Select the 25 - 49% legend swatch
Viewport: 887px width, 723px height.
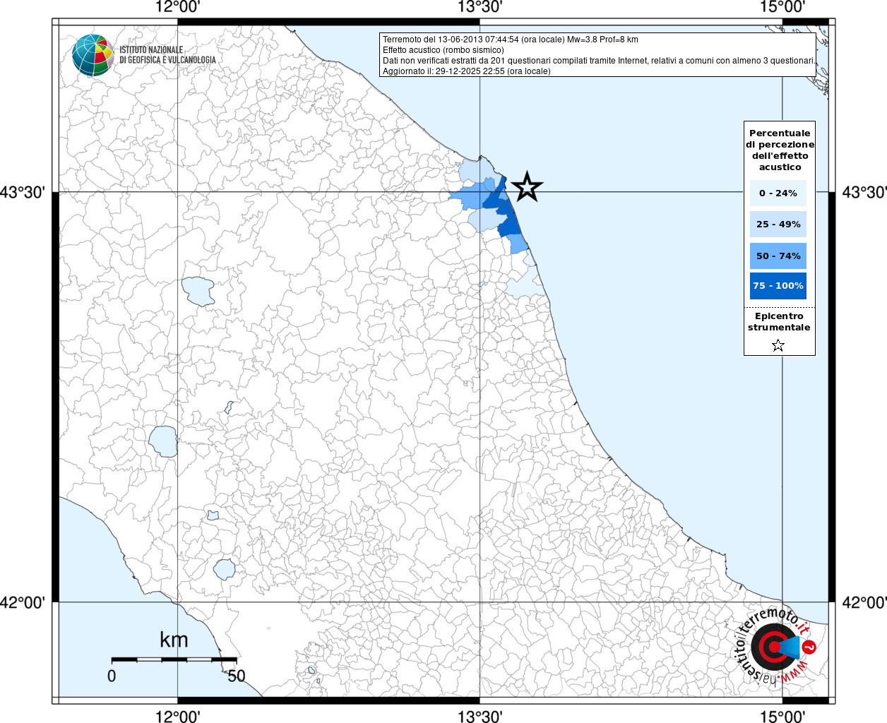778,224
